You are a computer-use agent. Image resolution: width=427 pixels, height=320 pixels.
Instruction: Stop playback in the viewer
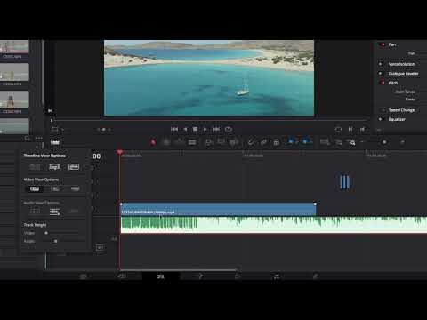(195, 129)
